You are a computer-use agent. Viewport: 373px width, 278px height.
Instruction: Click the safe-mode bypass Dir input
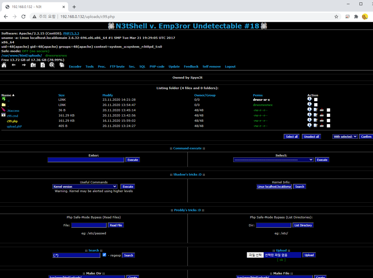[x=273, y=225]
